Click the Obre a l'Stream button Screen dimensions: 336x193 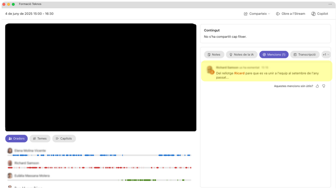click(290, 14)
